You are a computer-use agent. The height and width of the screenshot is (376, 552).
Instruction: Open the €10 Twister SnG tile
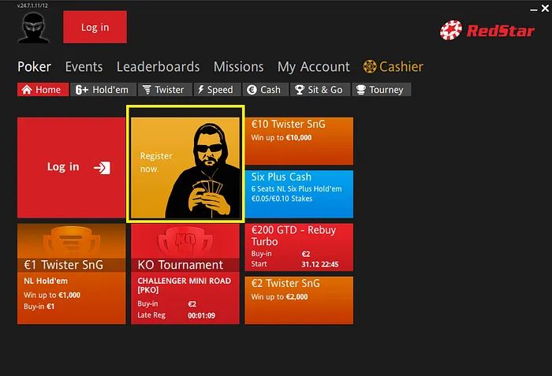click(x=299, y=141)
